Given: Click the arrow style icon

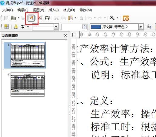Looking at the screenshot, I should (x=23, y=27).
